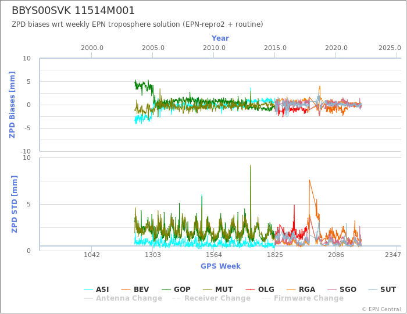The image size is (407, 314).
Task: Click the 2000.0 year tick label
Action: [x=92, y=48]
